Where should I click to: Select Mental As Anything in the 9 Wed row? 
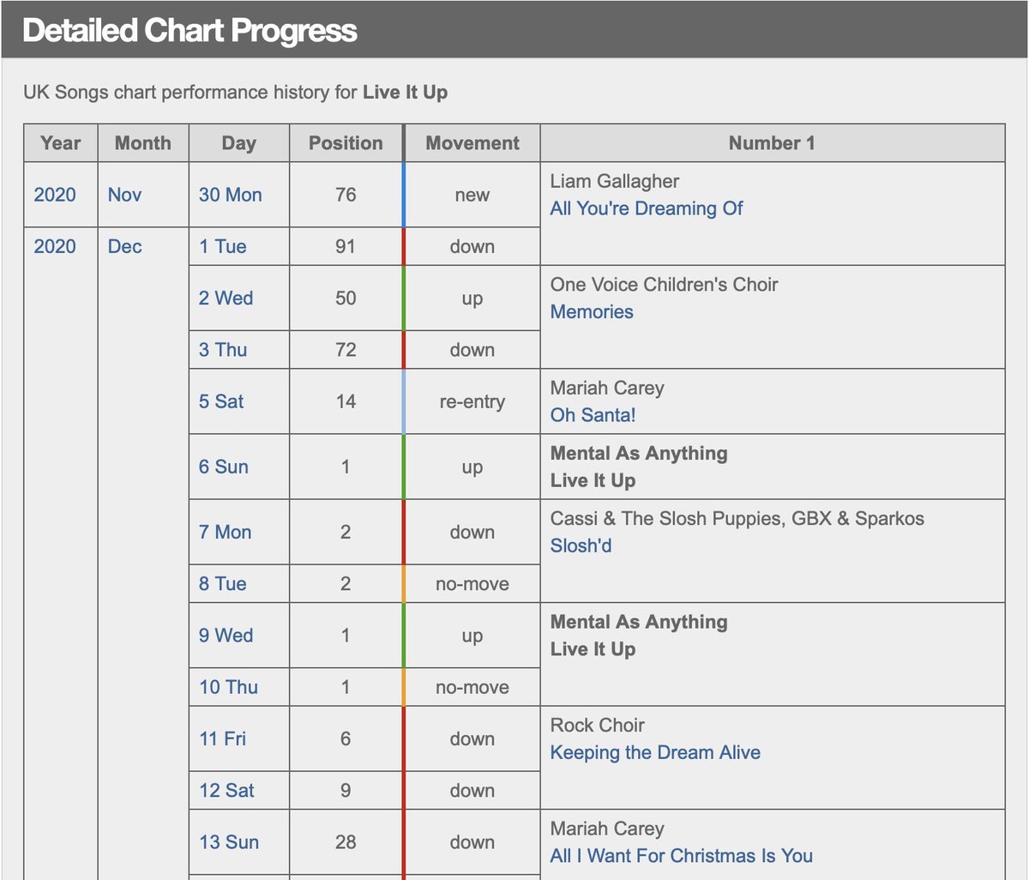tap(639, 622)
